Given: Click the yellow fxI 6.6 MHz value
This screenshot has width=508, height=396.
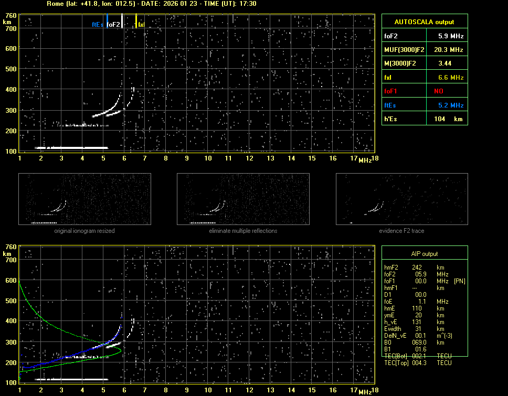Looking at the screenshot, I should point(450,78).
